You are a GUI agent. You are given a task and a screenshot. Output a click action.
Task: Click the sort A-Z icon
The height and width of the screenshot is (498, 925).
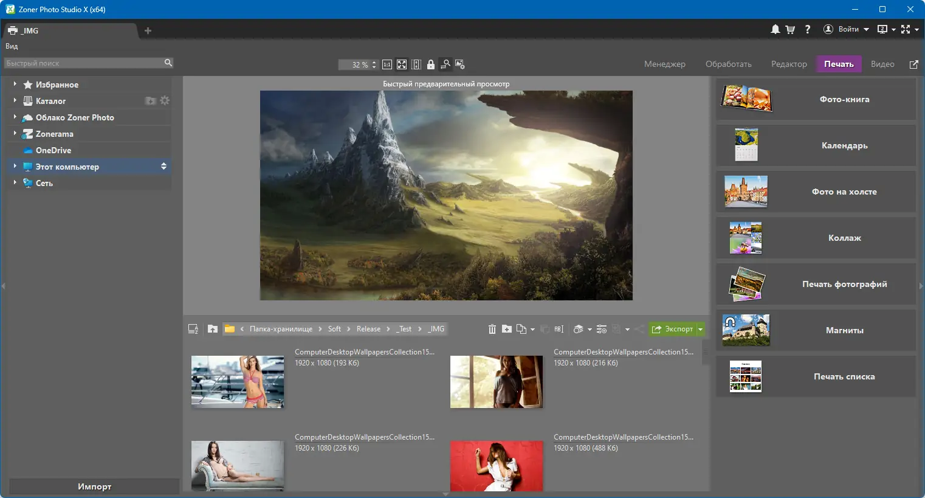click(x=193, y=329)
